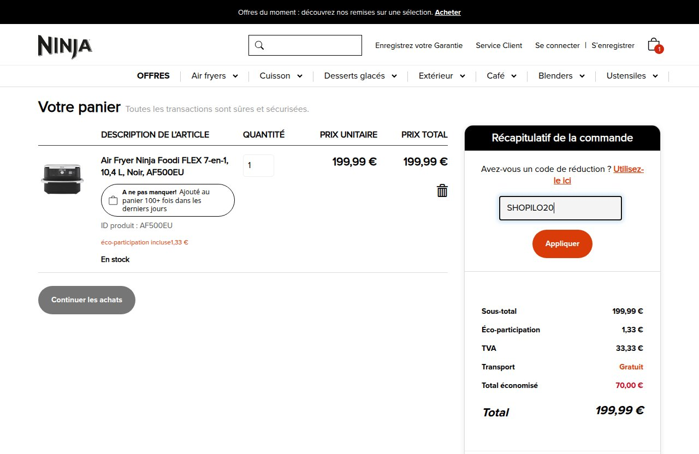Click the QUANTITÉ column header

click(264, 134)
